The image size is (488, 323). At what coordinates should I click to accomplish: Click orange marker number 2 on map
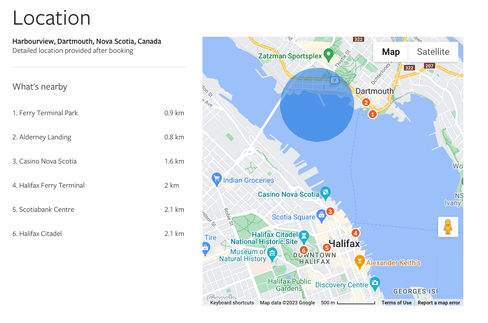(x=366, y=102)
